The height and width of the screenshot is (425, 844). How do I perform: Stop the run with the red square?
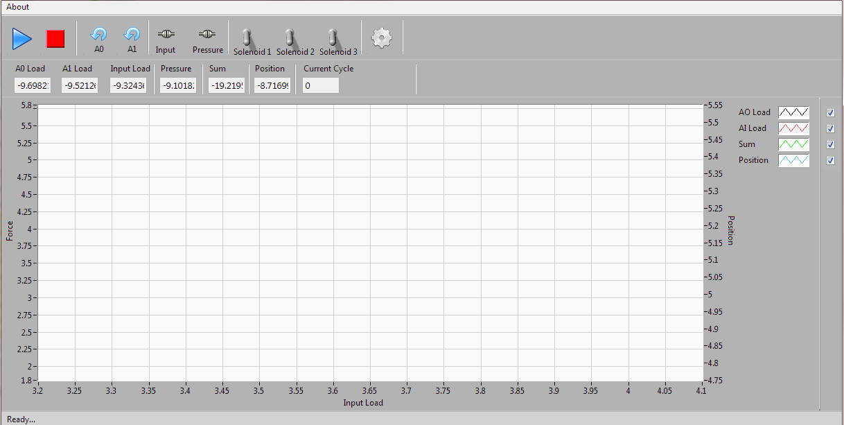[55, 39]
